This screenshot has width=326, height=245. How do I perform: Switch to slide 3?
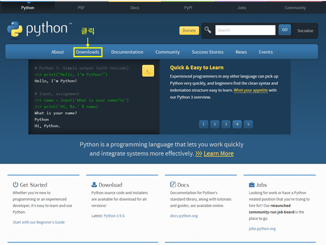(226, 124)
